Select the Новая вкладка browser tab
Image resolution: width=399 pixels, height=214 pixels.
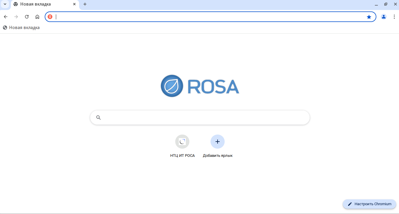point(45,4)
